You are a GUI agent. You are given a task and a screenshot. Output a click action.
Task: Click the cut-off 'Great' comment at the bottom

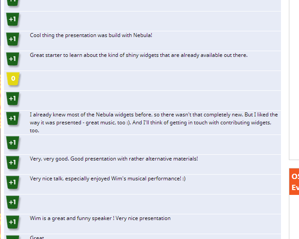37,237
